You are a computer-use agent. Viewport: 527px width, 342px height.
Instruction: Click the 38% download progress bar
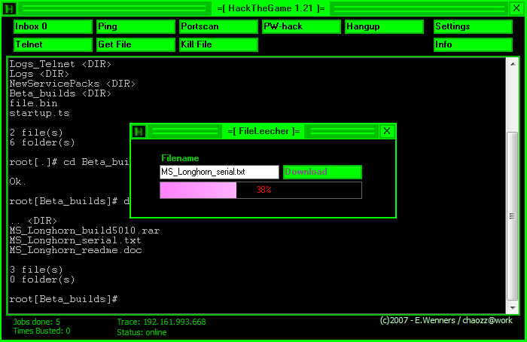[x=260, y=190]
